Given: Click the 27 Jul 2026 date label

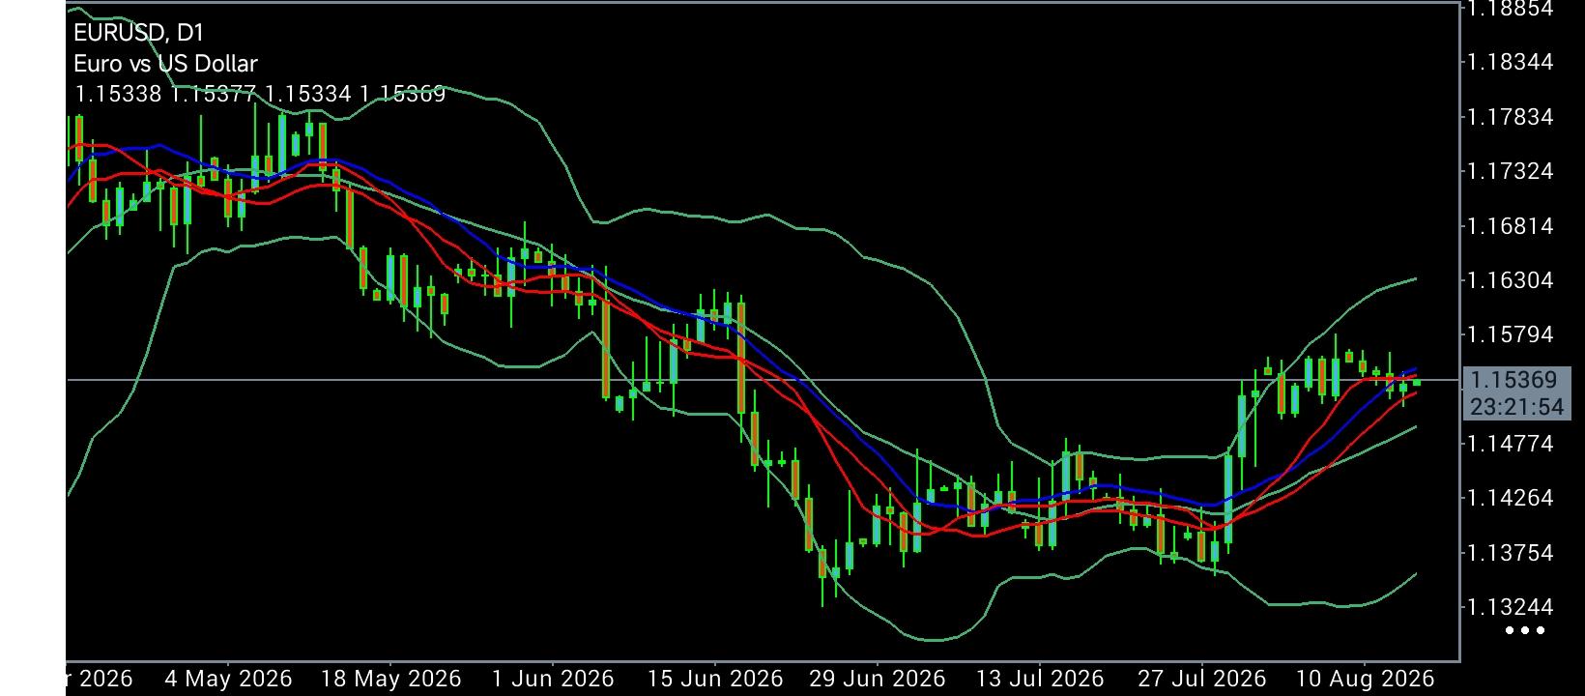Looking at the screenshot, I should point(1201,679).
